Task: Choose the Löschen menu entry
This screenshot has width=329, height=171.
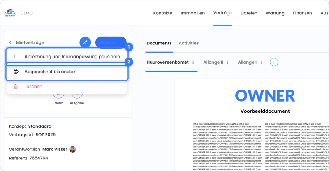Action: tap(67, 86)
